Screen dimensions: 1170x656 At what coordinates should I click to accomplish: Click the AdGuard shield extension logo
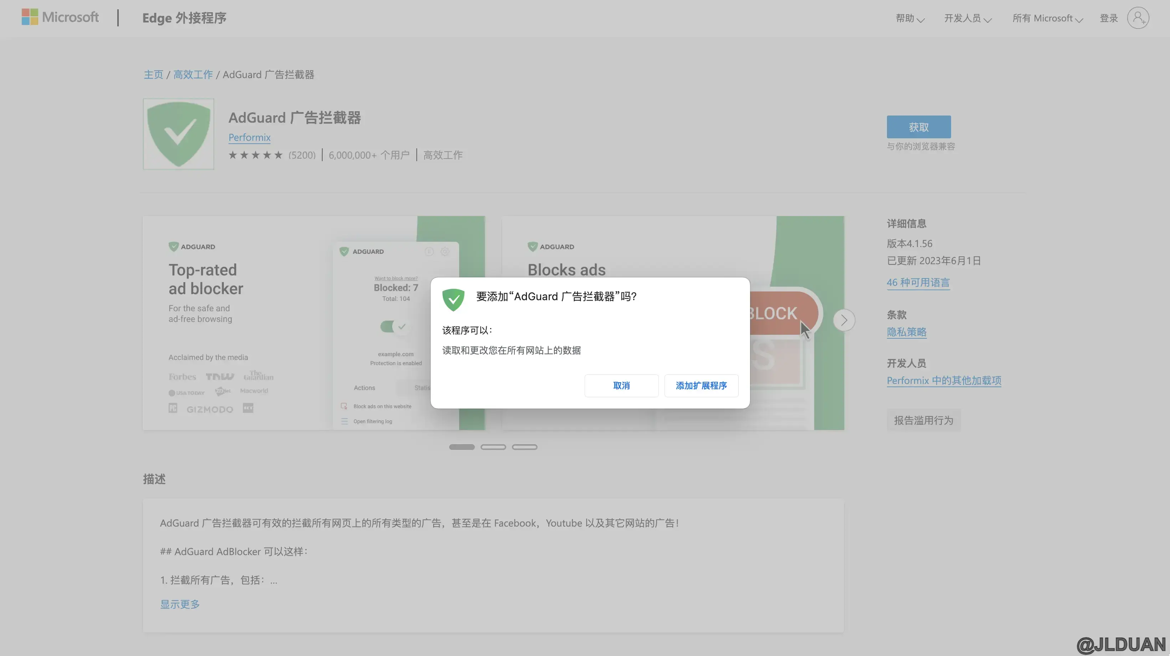(179, 134)
